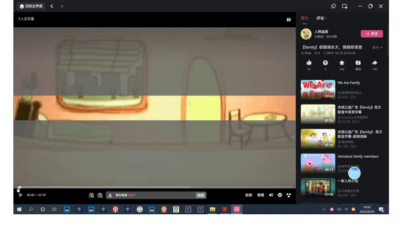The width and height of the screenshot is (411, 231).
Task: Open the video title We Are Family
Action: (348, 83)
